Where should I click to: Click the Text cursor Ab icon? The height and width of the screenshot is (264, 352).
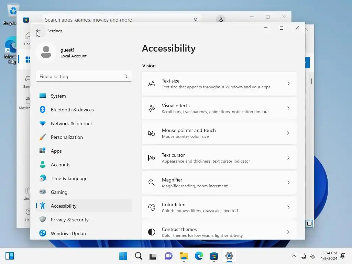tap(152, 158)
